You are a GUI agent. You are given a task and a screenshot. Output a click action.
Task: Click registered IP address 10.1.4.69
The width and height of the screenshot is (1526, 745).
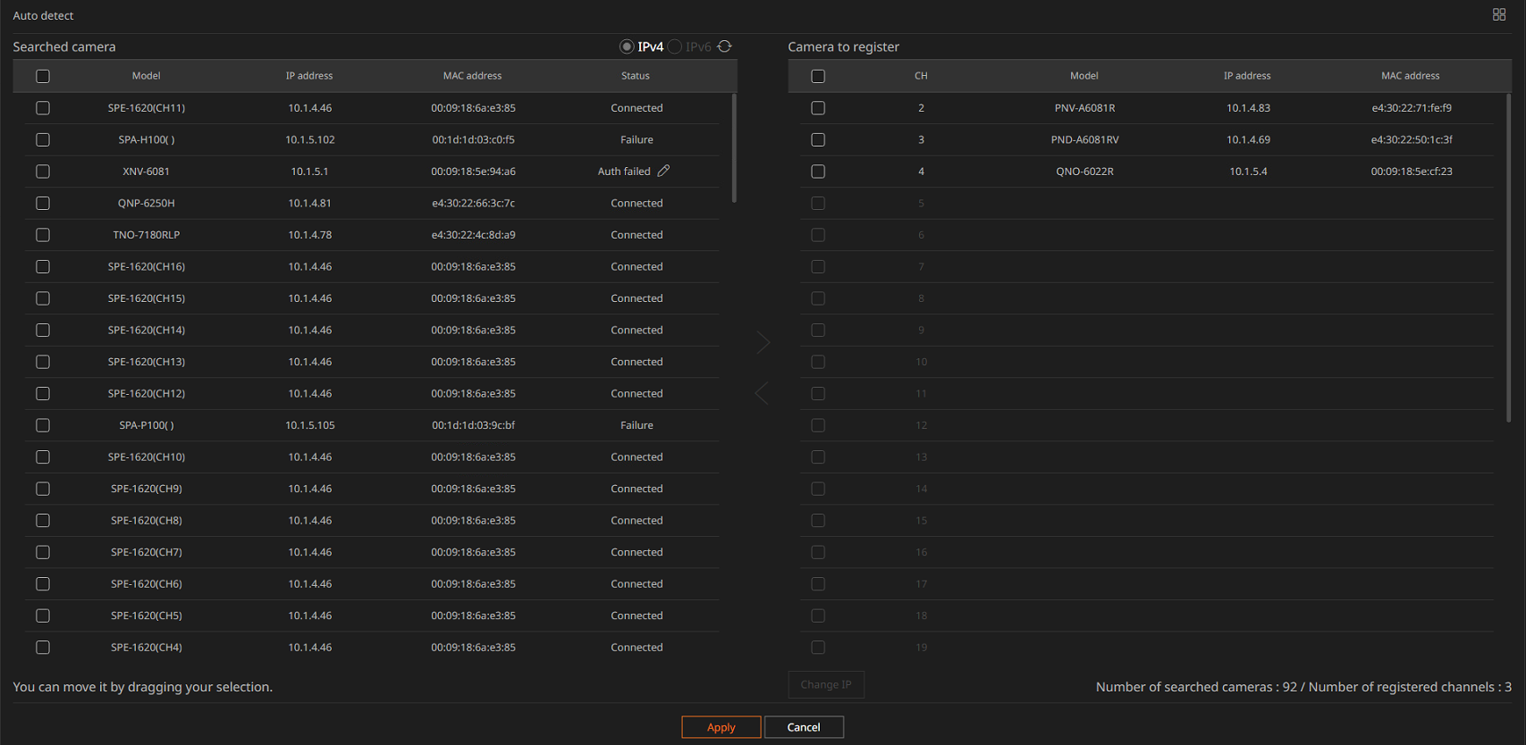[1248, 139]
